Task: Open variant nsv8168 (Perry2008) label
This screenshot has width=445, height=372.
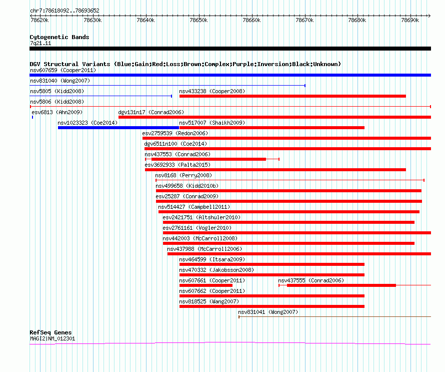Action: click(183, 175)
